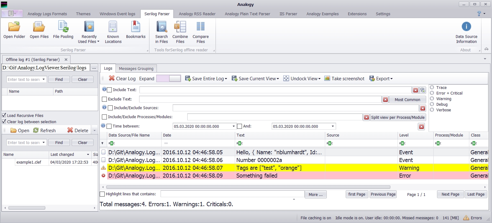Toggle the Expand switch
492x223 pixels.
(168, 79)
